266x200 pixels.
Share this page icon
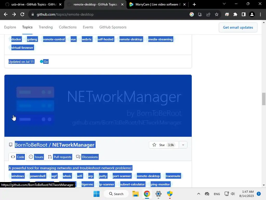pos(208,15)
